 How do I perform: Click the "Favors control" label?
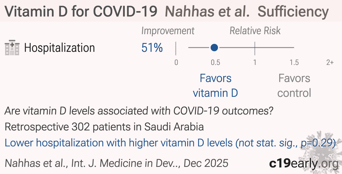[x=294, y=85]
